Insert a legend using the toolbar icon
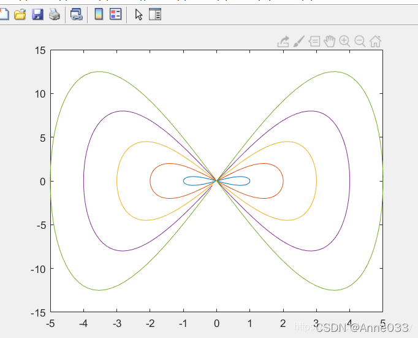418x338 pixels. [116, 14]
